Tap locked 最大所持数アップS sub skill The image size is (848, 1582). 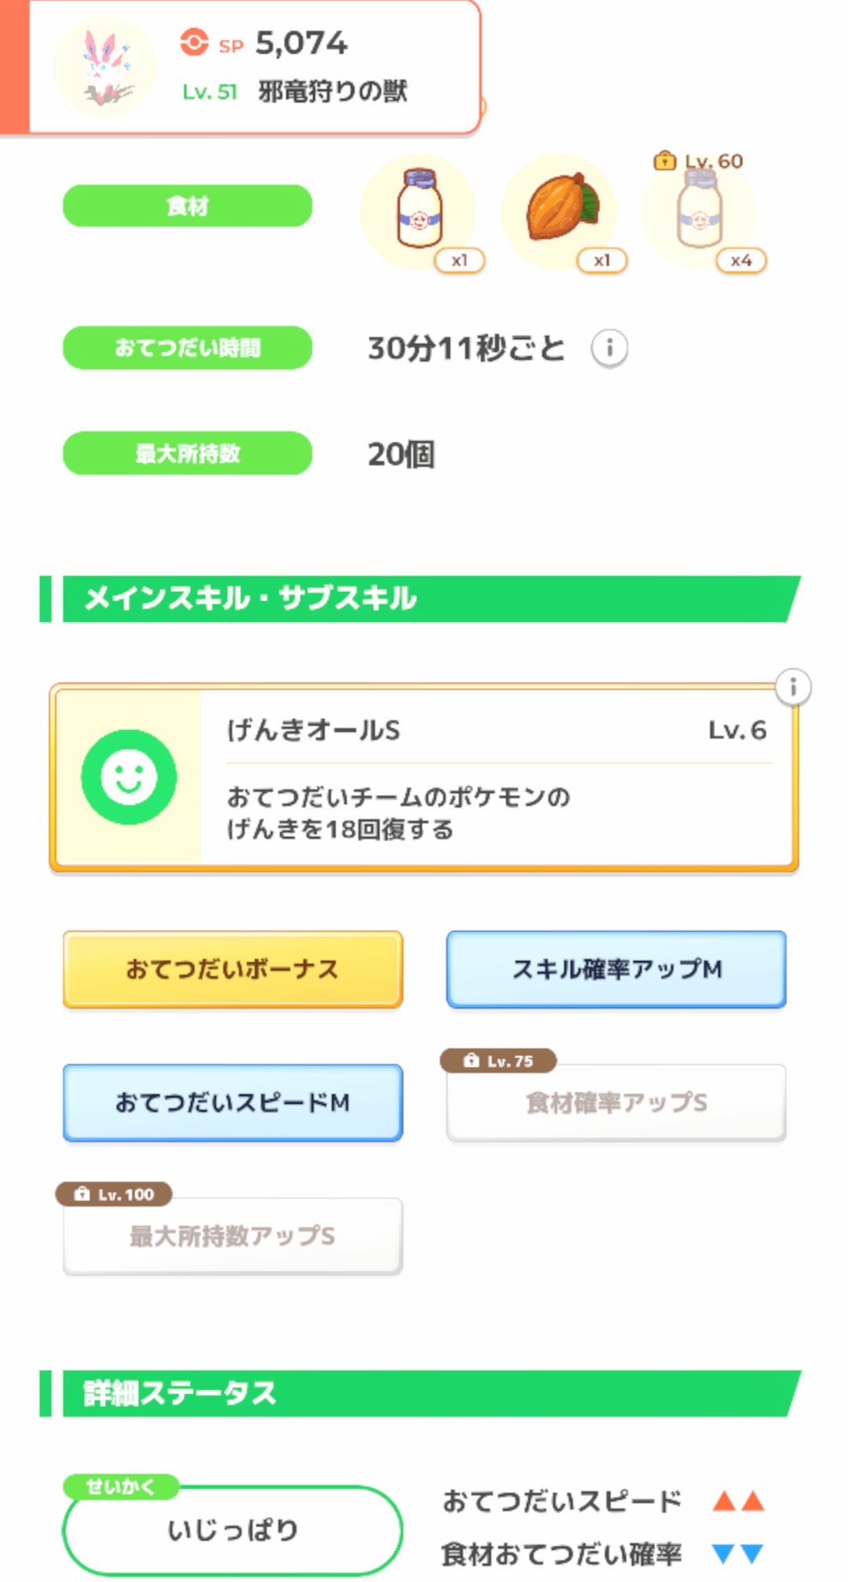tap(232, 1237)
